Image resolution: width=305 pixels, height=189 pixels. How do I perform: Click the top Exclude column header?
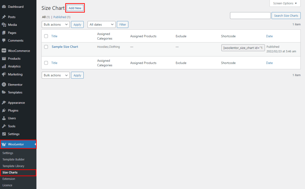(181, 36)
